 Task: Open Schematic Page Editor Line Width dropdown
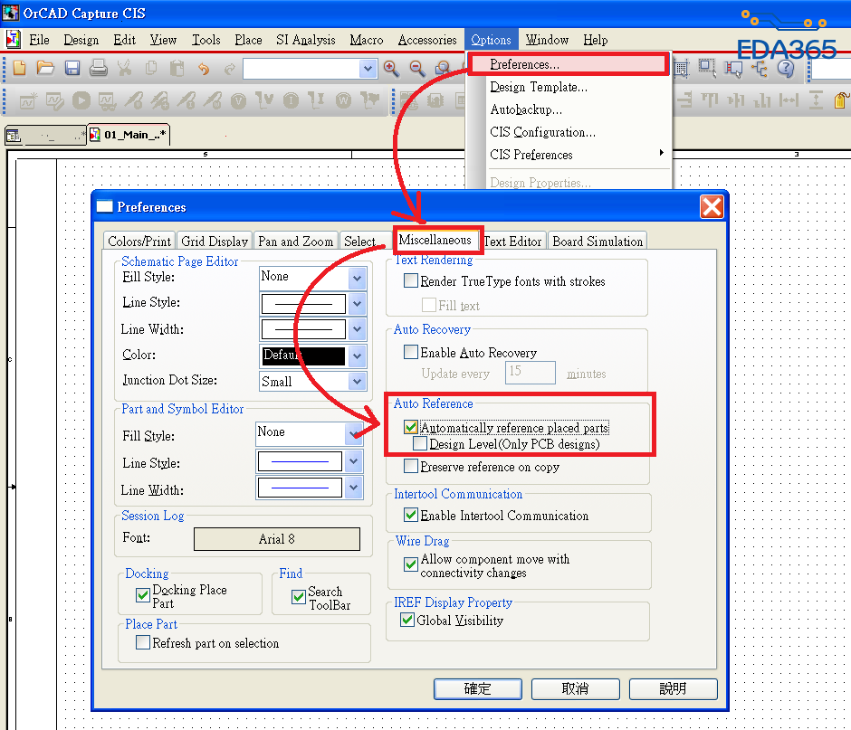pyautogui.click(x=357, y=329)
